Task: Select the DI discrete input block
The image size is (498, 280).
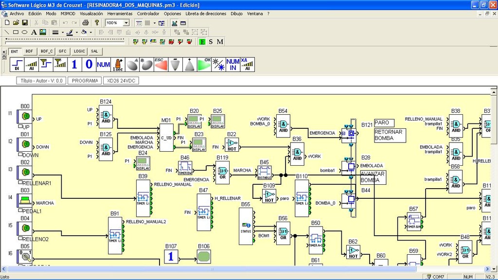Action: click(17, 64)
